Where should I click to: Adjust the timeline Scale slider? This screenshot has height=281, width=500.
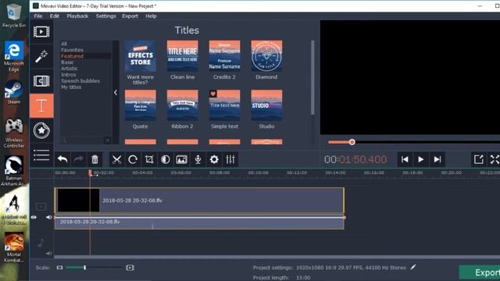(x=85, y=268)
